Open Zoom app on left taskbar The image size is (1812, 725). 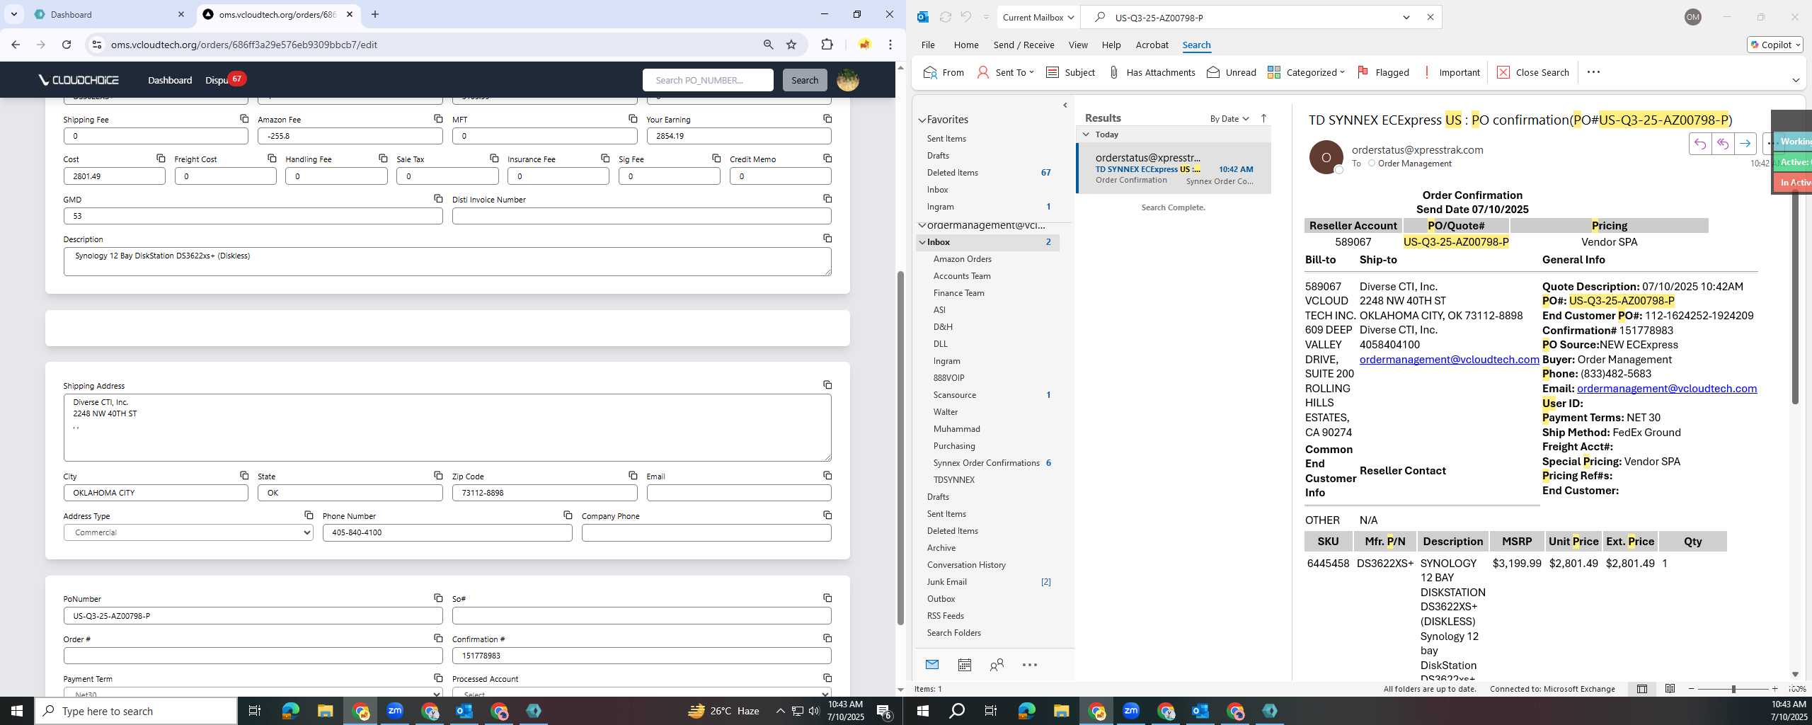point(395,711)
